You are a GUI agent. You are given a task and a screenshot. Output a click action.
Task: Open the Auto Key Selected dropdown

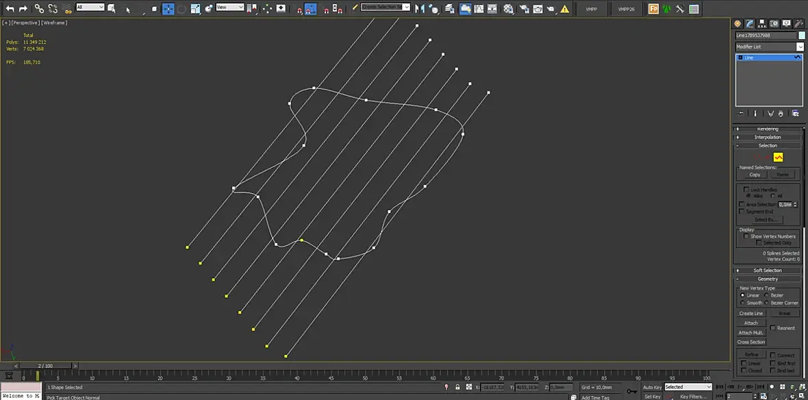[x=688, y=386]
